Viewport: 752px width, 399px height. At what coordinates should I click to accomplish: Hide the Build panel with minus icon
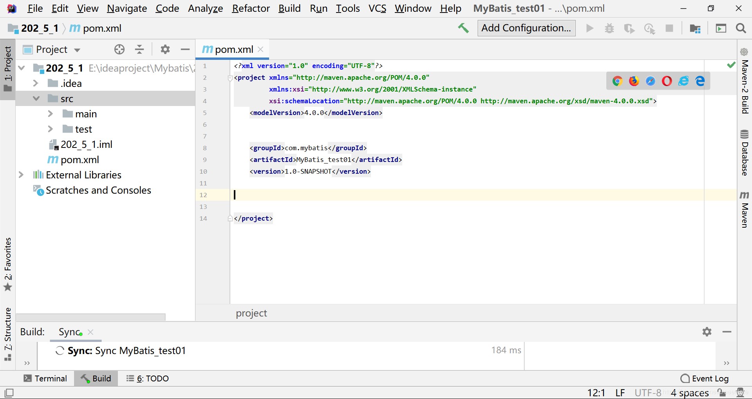click(727, 332)
